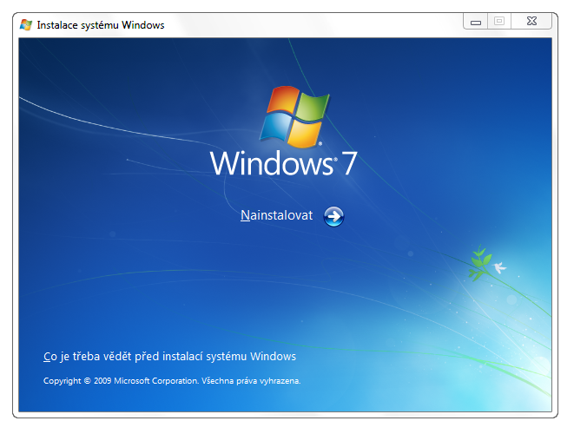This screenshot has width=574, height=434.
Task: Click the Nainstalovat text link
Action: tap(276, 215)
